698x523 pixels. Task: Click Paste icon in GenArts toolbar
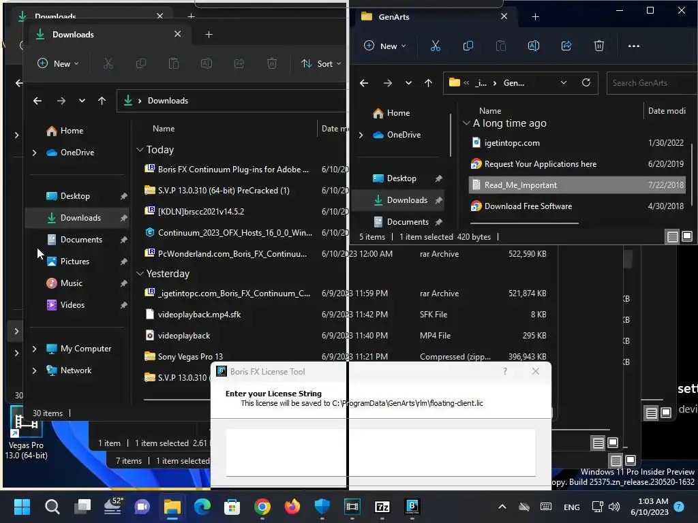tap(501, 46)
